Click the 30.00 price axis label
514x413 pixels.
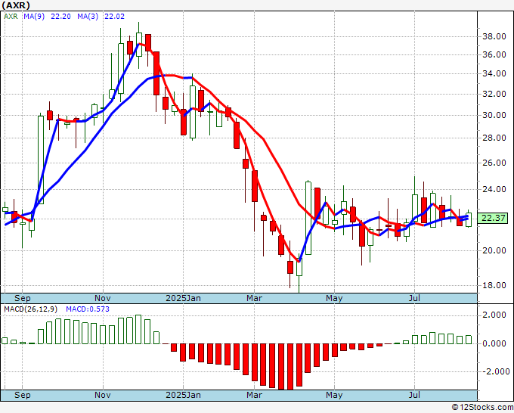tap(494, 116)
